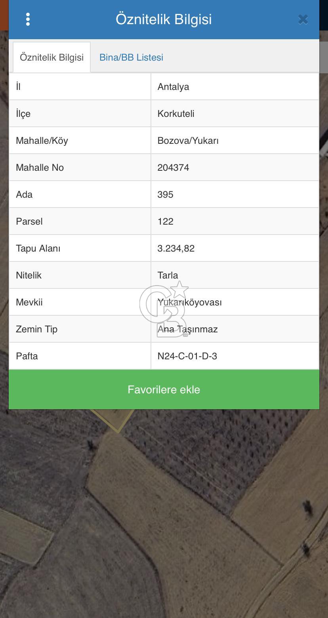Select the Yukarıköyovası Mevkii value
Screen dimensions: 328x618
tap(190, 302)
